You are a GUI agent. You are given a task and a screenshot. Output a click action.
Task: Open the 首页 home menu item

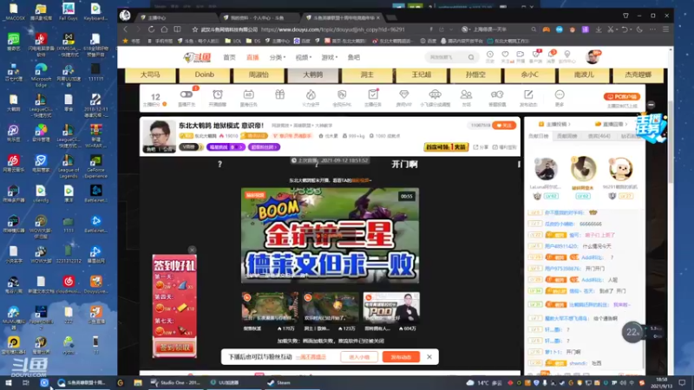229,57
